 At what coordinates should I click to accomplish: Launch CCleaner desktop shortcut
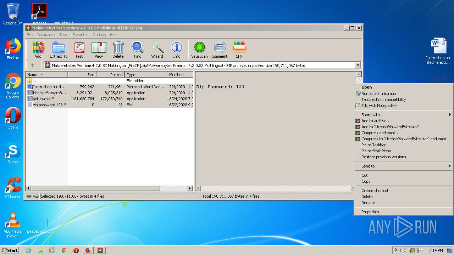point(13,188)
